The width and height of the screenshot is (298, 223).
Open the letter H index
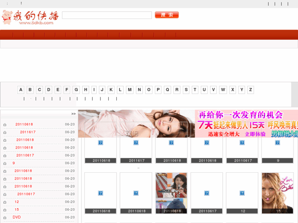86,90
